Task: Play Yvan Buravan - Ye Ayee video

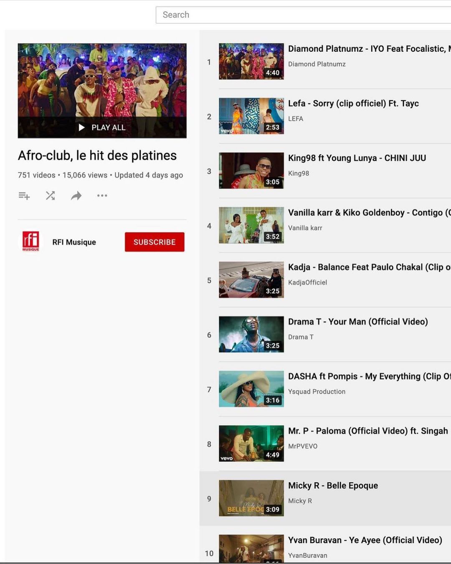Action: click(365, 540)
